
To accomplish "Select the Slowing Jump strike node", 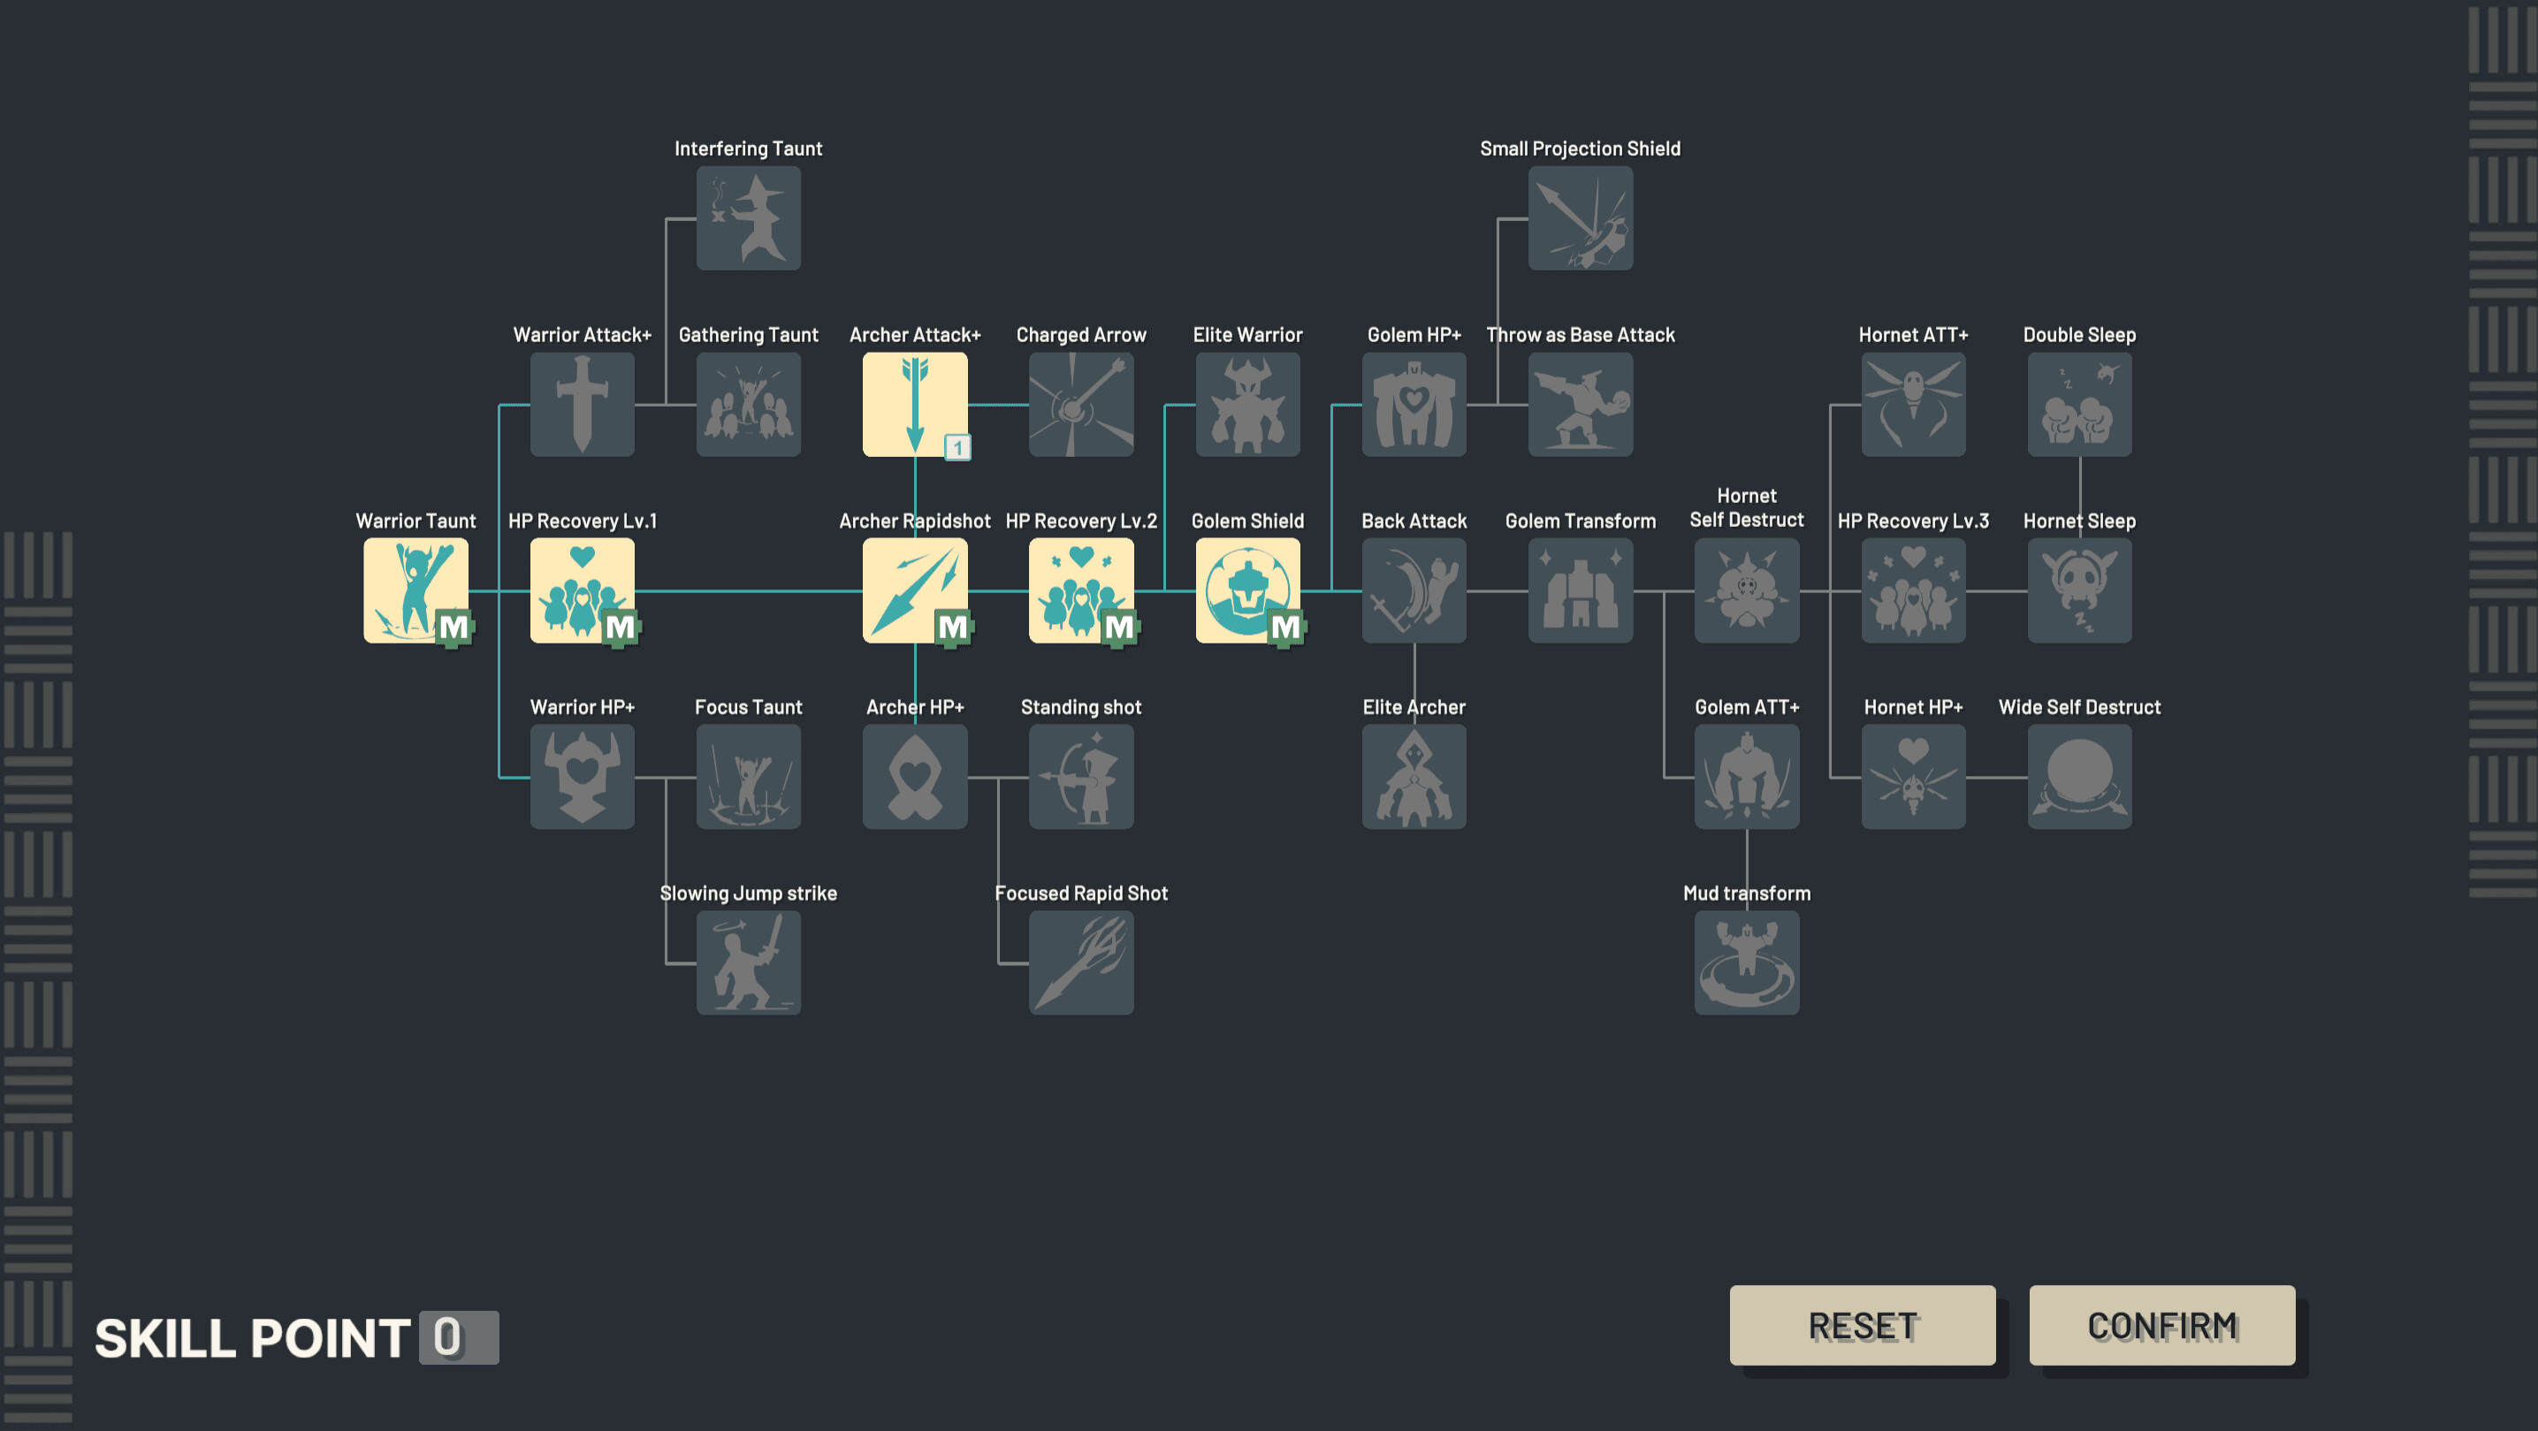I will click(x=748, y=963).
